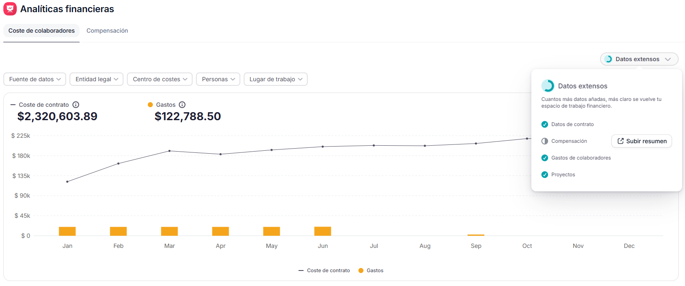Click the progress ring inside Datos extensos button
The height and width of the screenshot is (286, 685).
click(608, 59)
